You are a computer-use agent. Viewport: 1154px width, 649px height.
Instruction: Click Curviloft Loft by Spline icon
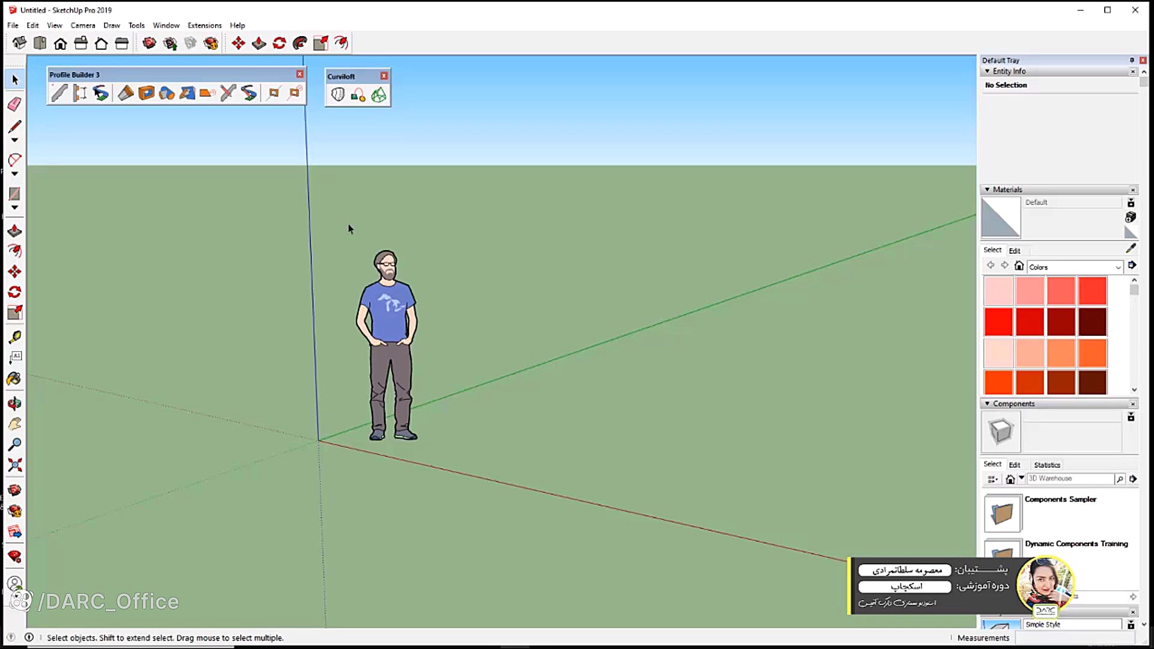click(338, 95)
